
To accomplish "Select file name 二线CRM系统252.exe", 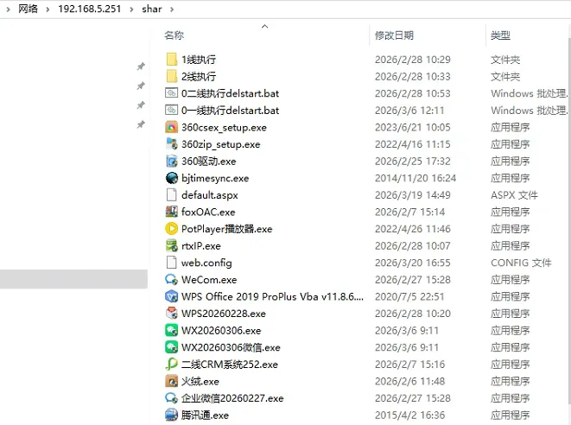I will pyautogui.click(x=230, y=365).
